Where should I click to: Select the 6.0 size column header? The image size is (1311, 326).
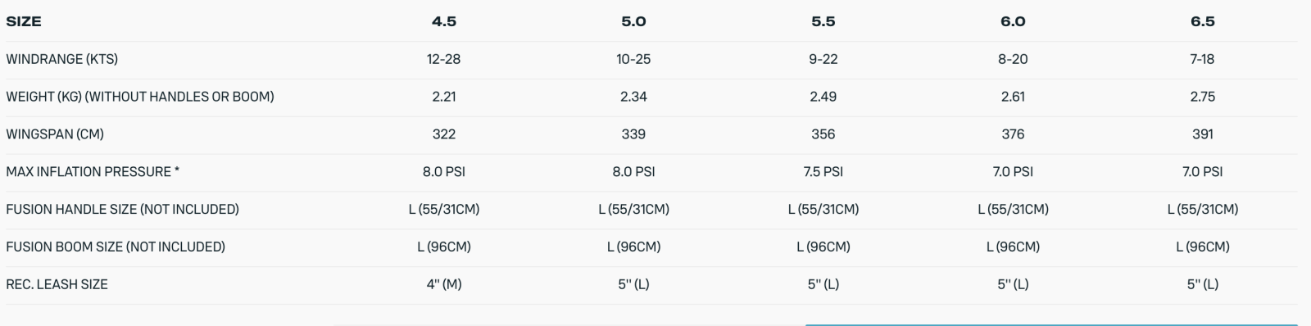[x=1013, y=21]
